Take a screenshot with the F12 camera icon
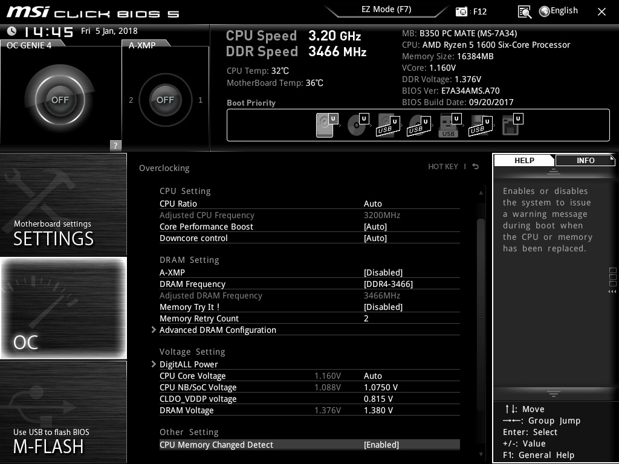Image resolution: width=619 pixels, height=464 pixels. 461,11
